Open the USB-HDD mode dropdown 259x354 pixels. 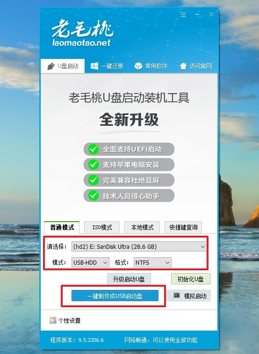pyautogui.click(x=90, y=262)
